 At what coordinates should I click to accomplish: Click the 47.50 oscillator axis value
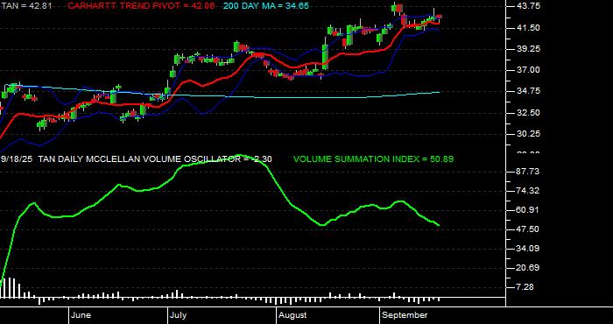click(529, 229)
